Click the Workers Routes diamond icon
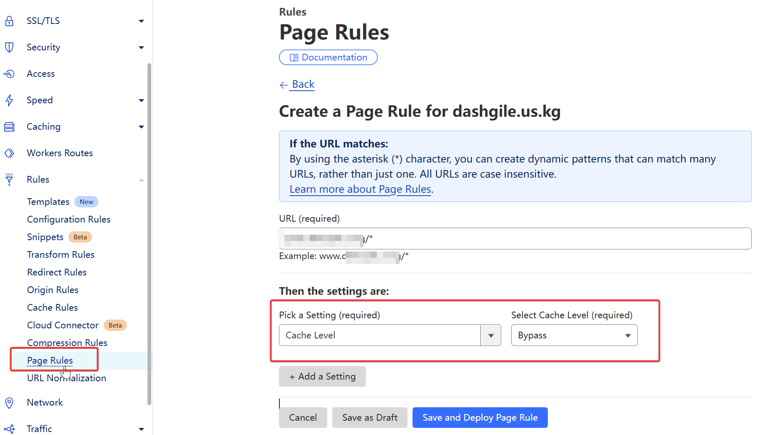Screen dimensions: 760x435 coord(9,153)
